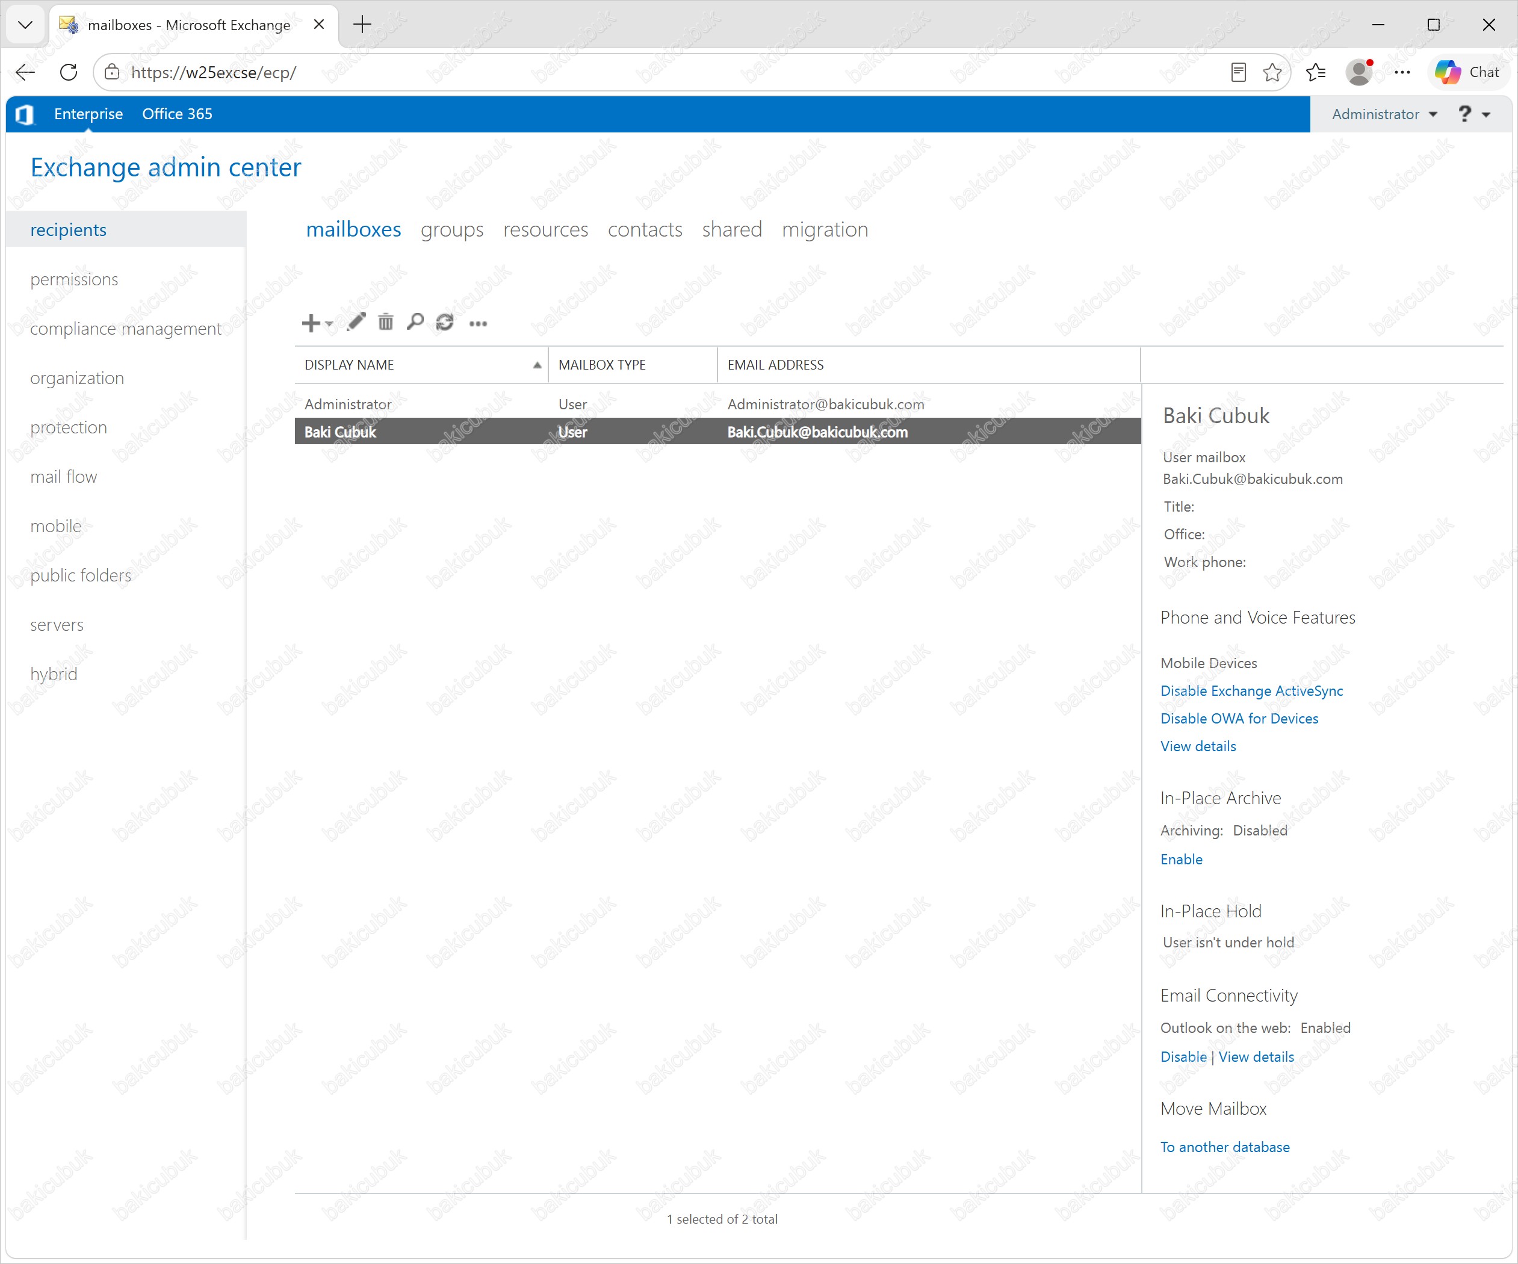Open immersive reader icon in address bar
Image resolution: width=1518 pixels, height=1264 pixels.
point(1238,72)
